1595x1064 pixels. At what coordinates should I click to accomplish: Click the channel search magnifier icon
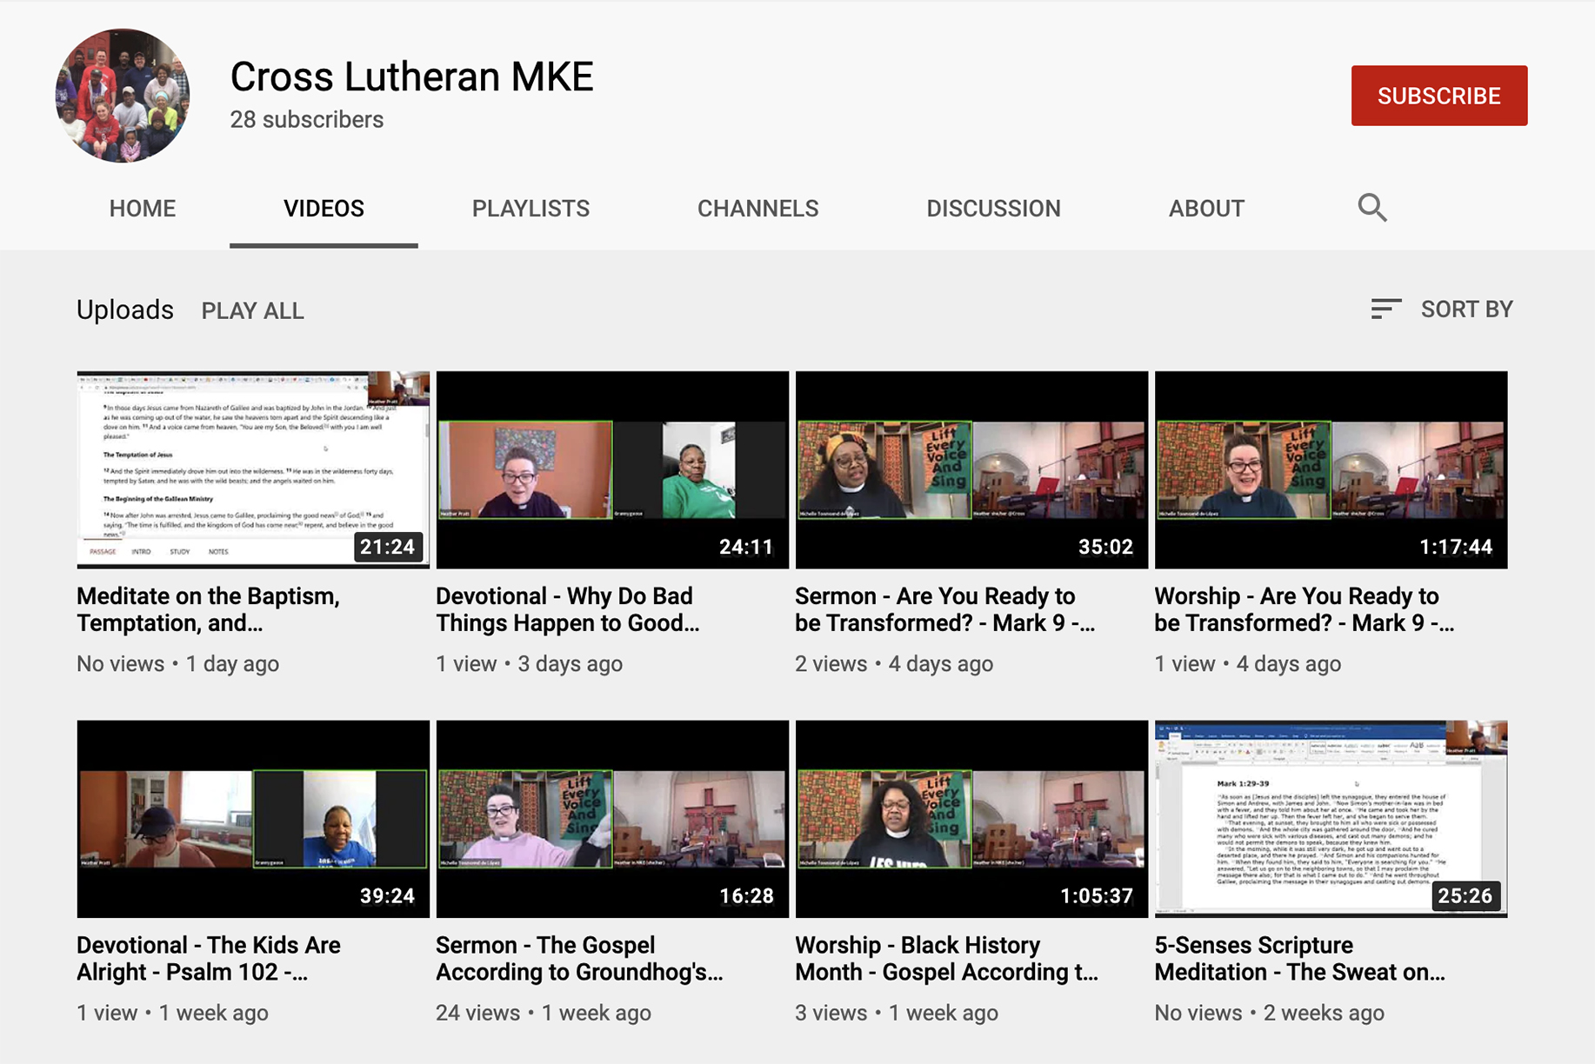click(x=1372, y=208)
